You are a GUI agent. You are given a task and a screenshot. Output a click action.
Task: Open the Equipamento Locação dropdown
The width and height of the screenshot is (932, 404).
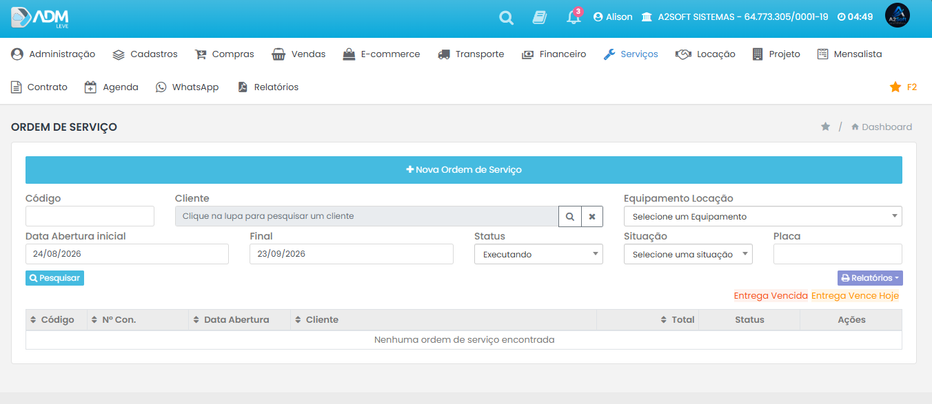[763, 216]
